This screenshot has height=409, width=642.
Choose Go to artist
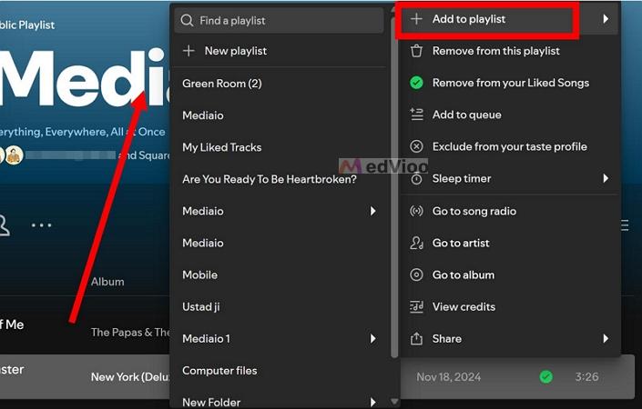tap(509, 243)
